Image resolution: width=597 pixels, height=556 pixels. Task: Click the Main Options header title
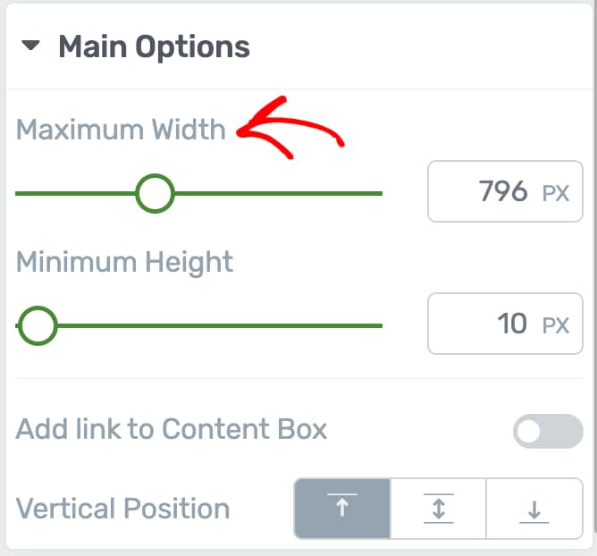coord(154,46)
